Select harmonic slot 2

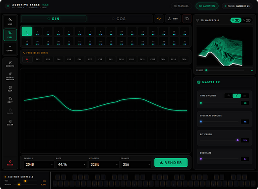[37, 31]
